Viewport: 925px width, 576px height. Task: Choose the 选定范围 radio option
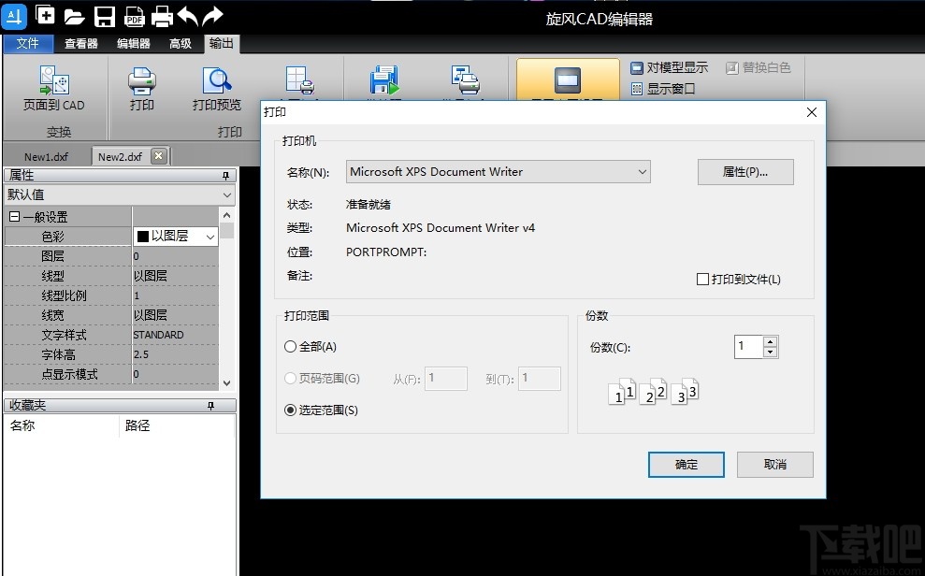tap(292, 409)
